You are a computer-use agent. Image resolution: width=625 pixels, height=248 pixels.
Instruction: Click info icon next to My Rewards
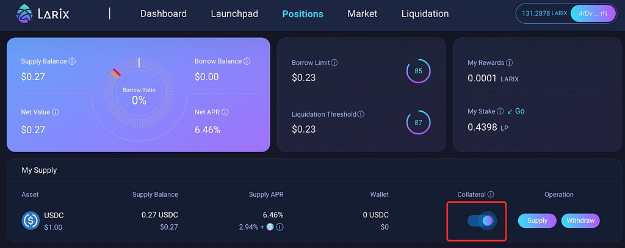pos(510,63)
